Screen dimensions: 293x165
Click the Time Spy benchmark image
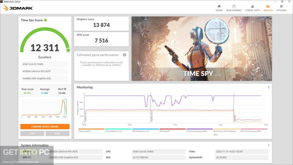click(202, 49)
